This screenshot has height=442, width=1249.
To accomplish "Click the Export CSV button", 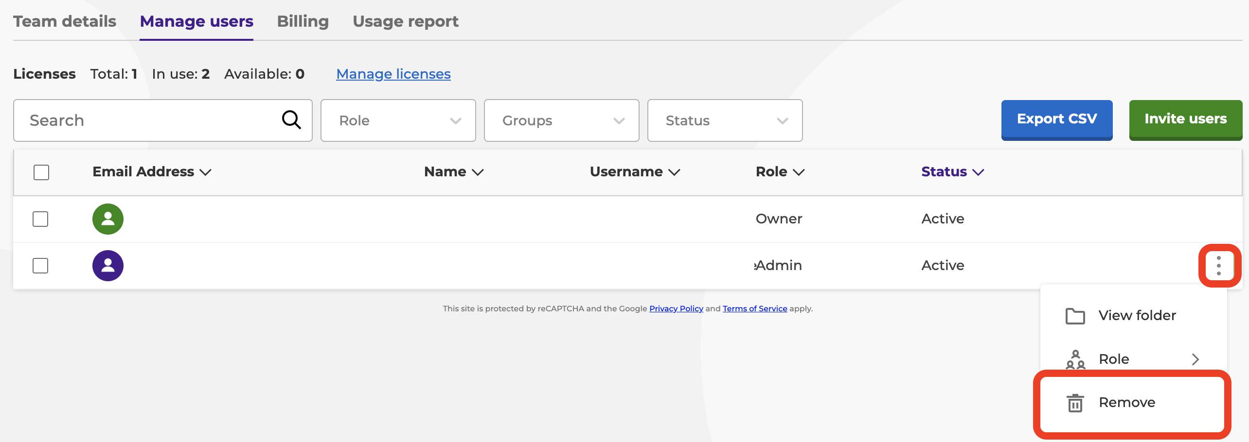I will [1056, 119].
